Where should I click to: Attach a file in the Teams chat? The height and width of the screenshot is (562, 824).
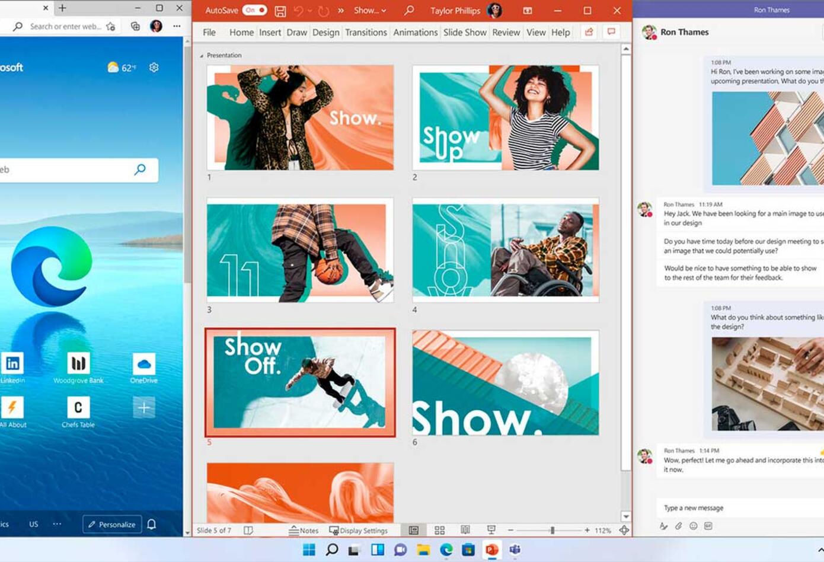tap(678, 526)
